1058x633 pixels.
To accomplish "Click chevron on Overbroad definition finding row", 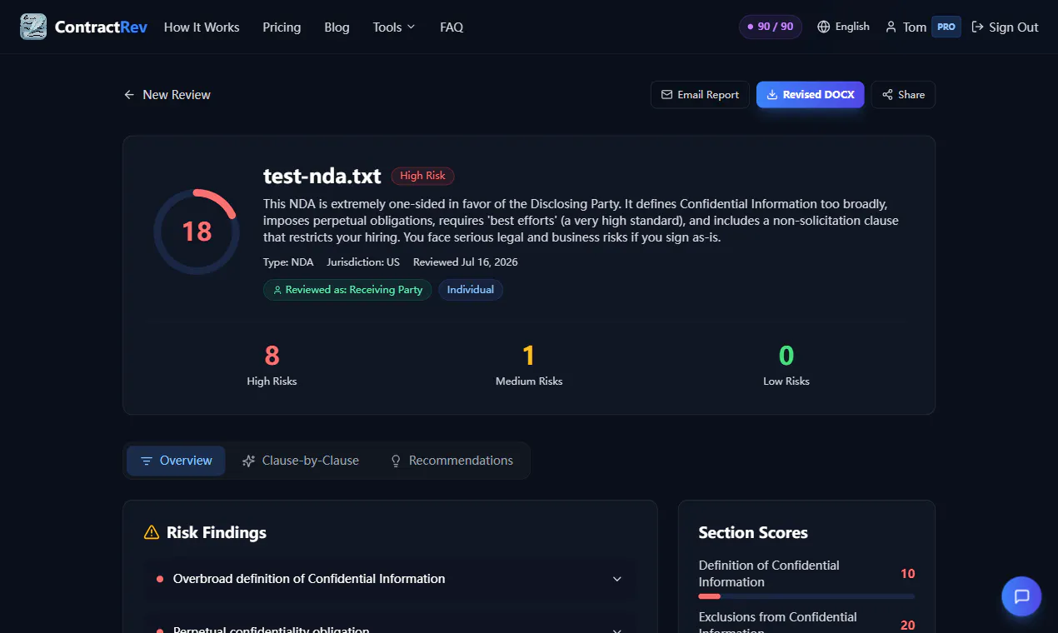I will [x=617, y=579].
